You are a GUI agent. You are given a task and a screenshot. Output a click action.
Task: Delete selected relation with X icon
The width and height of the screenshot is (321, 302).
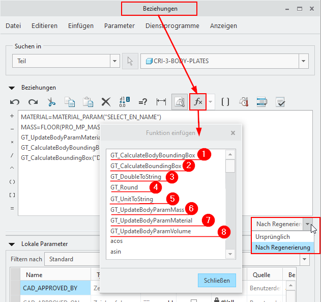point(106,102)
